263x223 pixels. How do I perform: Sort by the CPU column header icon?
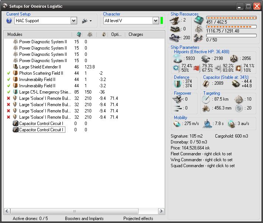pos(79,34)
